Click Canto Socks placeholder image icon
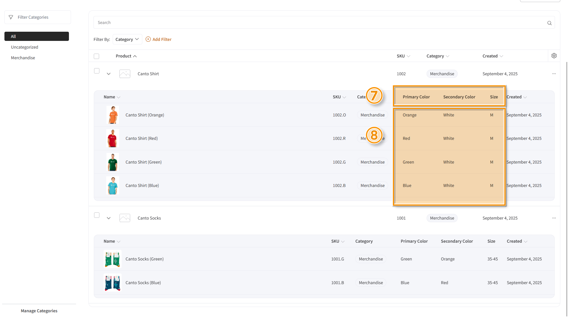The image size is (568, 320). [x=125, y=218]
